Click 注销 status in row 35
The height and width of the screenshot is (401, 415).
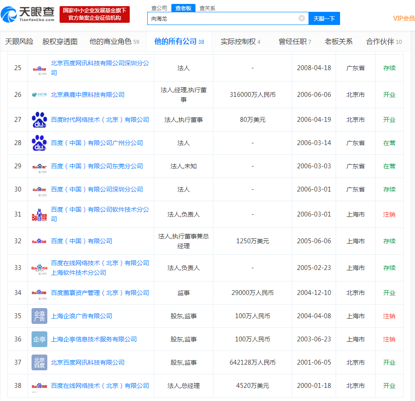coord(389,316)
